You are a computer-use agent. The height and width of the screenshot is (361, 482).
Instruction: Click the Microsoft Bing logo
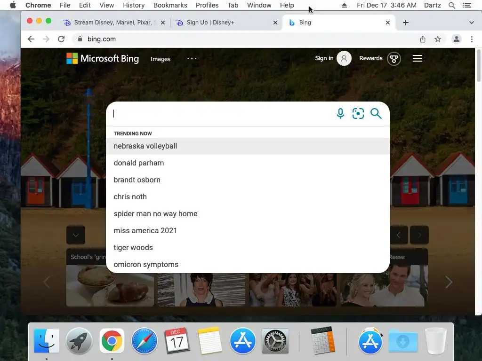pyautogui.click(x=103, y=58)
